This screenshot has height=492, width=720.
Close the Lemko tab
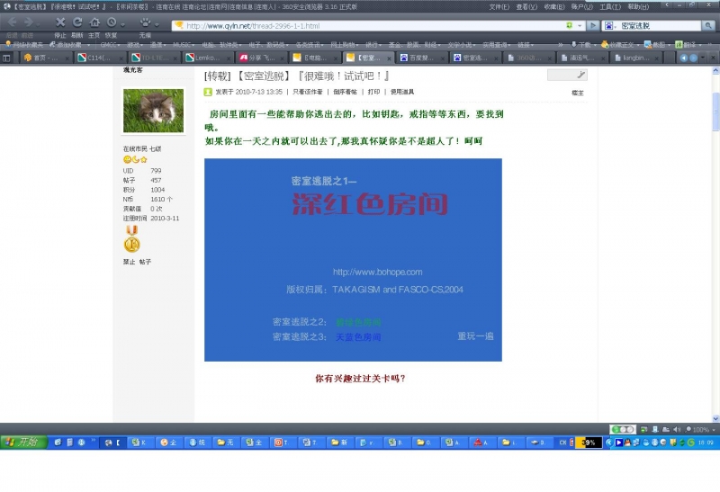229,58
